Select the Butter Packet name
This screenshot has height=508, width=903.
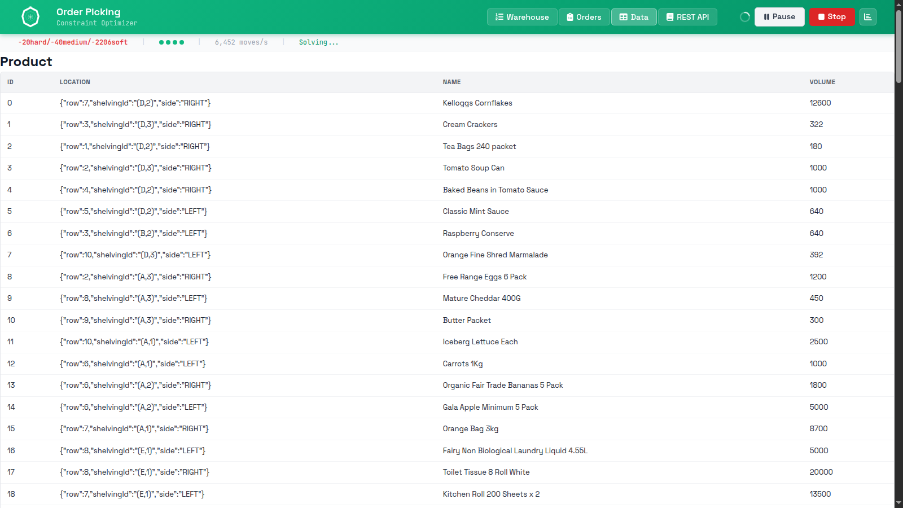tap(467, 320)
